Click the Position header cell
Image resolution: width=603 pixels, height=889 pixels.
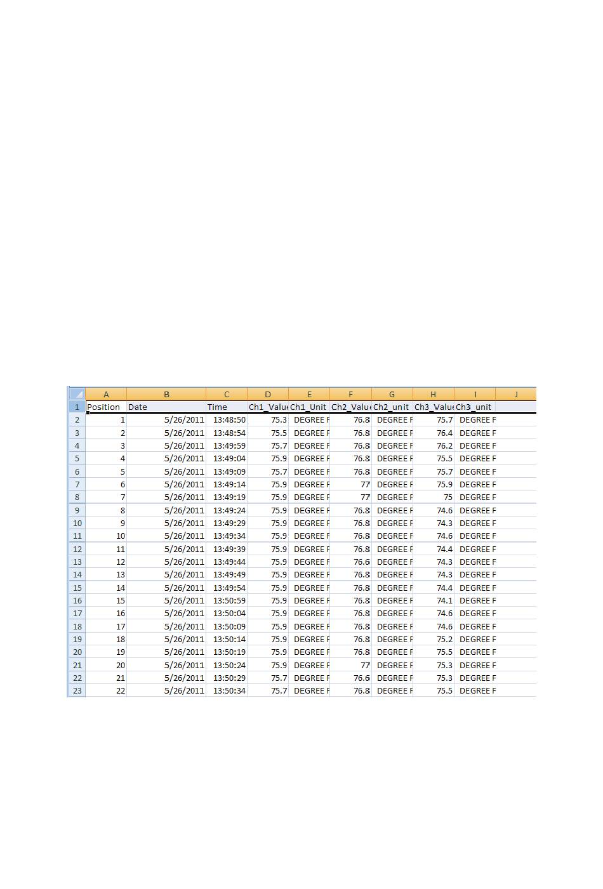pos(106,407)
